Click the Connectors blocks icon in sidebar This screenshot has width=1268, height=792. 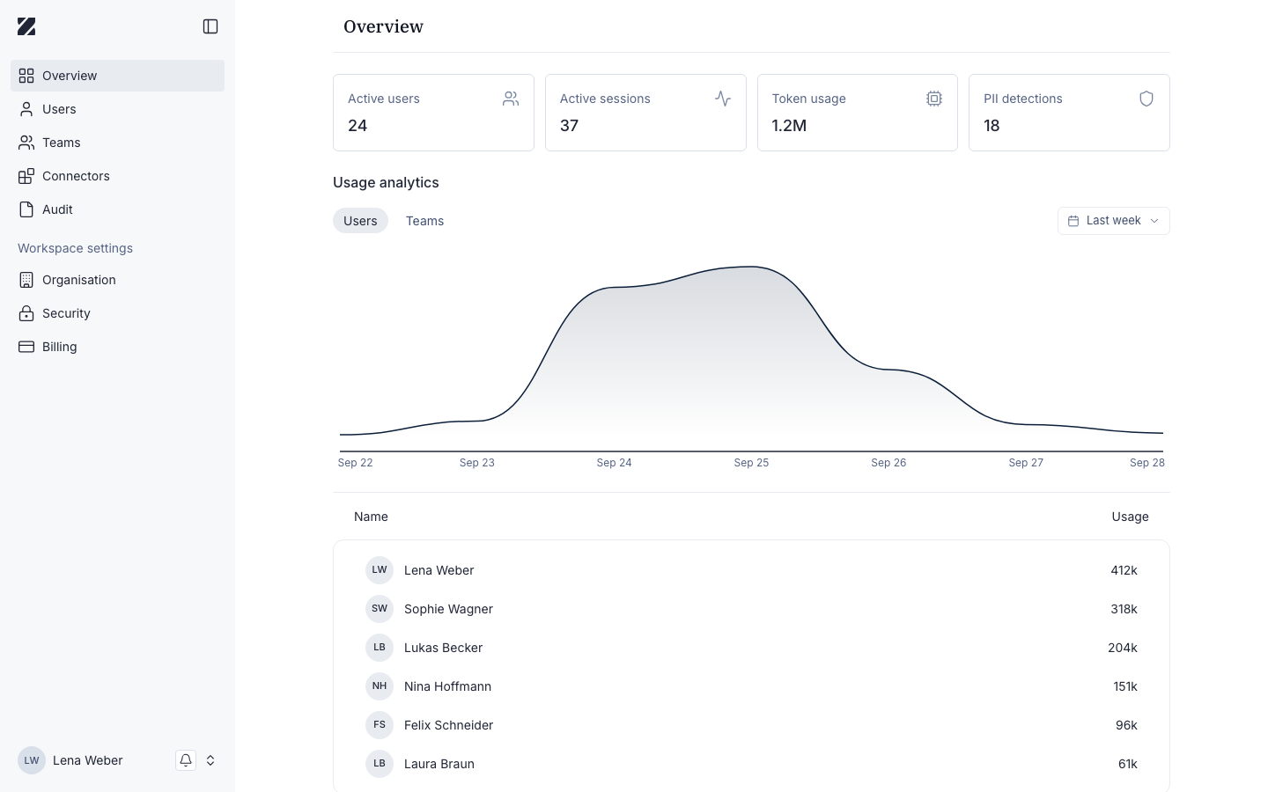pos(26,176)
